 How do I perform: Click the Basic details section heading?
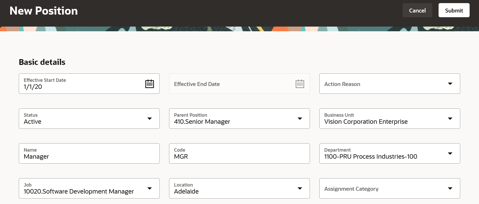(x=42, y=62)
